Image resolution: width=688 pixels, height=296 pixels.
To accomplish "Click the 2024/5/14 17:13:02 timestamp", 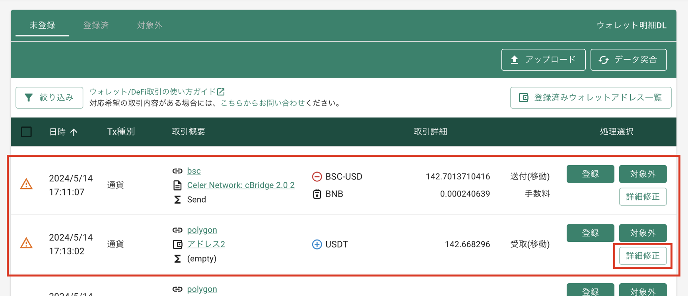I will tap(71, 244).
